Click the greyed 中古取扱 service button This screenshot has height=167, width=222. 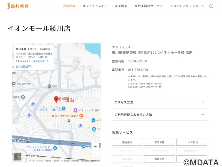pyautogui.click(x=127, y=159)
